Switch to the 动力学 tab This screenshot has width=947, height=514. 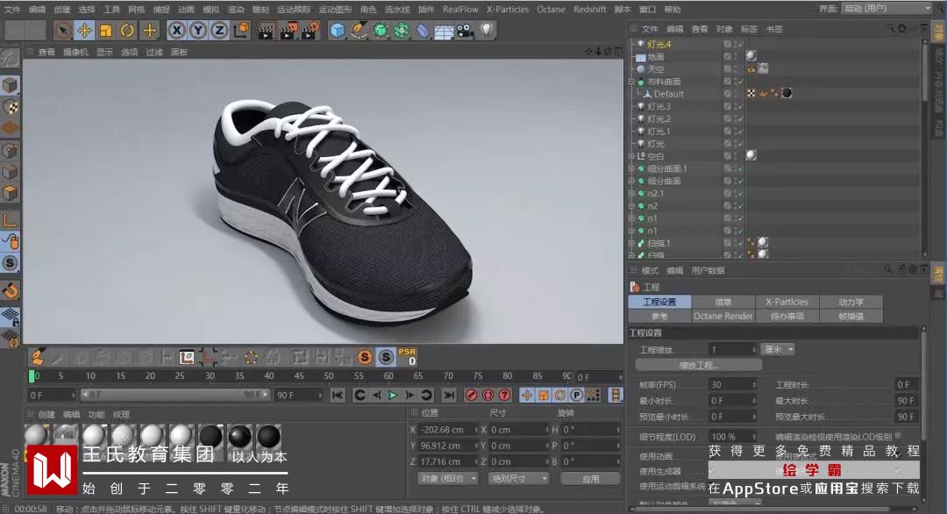(x=851, y=302)
